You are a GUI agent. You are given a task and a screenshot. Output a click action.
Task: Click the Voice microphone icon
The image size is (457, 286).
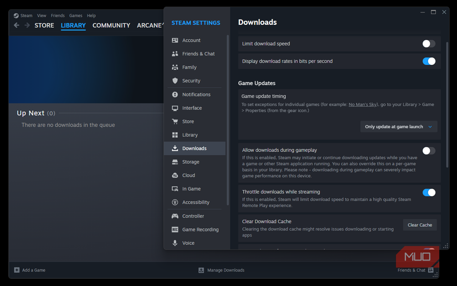point(175,243)
